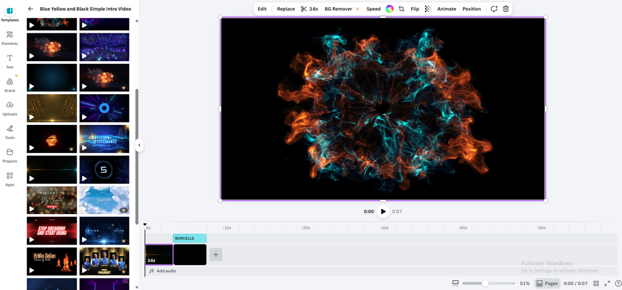This screenshot has height=290, width=622.
Task: Click the timeline playhead marker at 0s
Action: 145,224
